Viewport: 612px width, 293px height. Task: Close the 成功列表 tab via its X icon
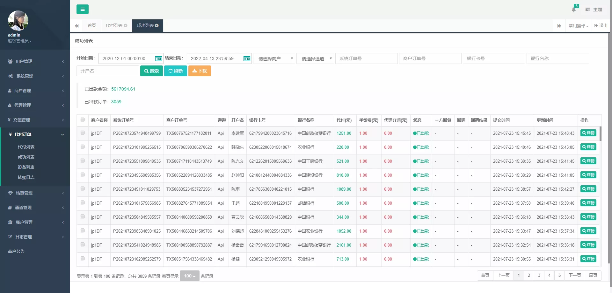(157, 25)
